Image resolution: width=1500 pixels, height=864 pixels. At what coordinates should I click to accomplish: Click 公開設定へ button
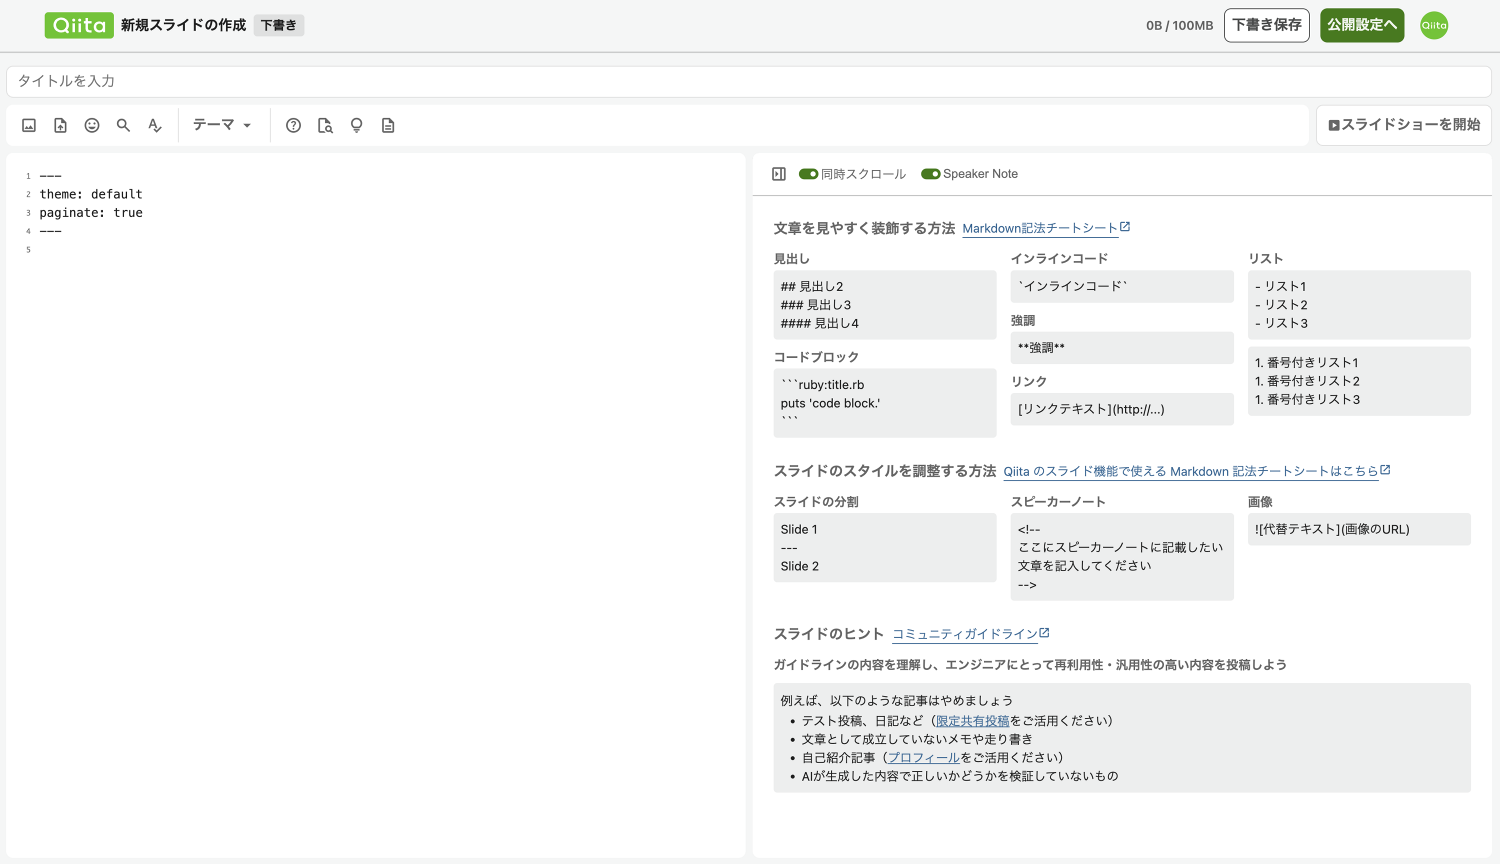click(1361, 25)
